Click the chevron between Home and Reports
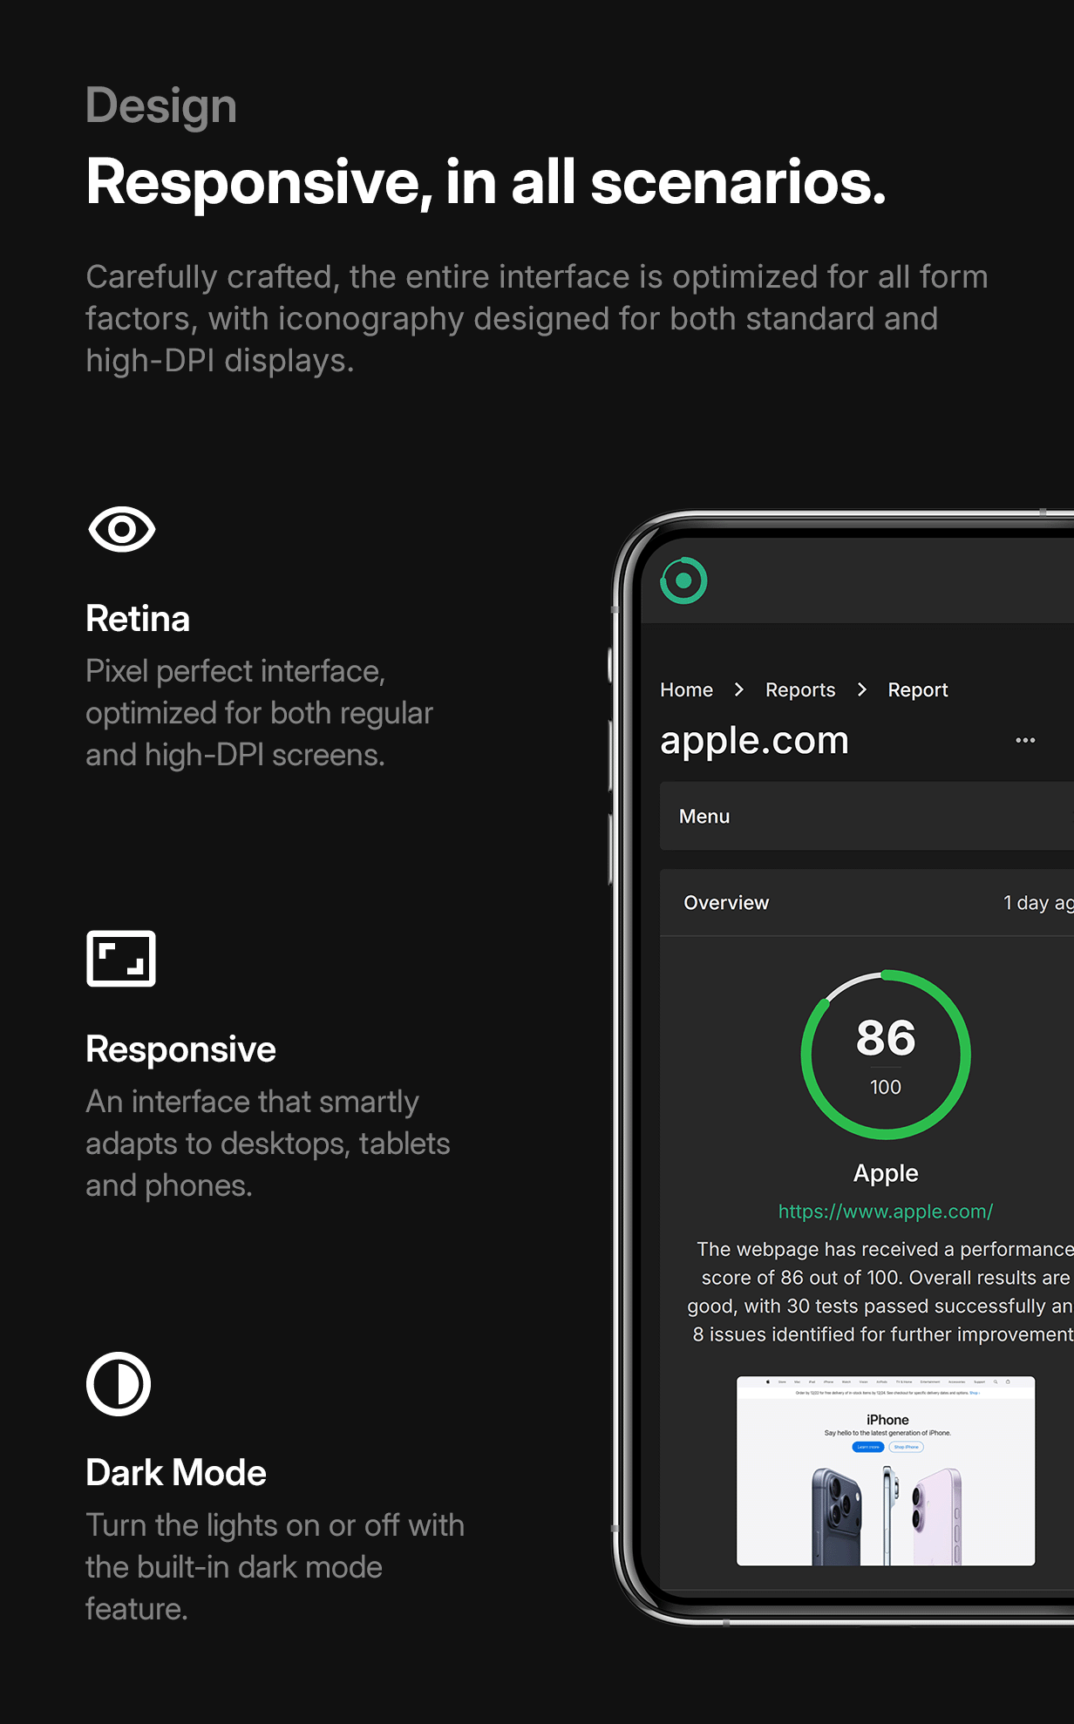 (x=739, y=689)
